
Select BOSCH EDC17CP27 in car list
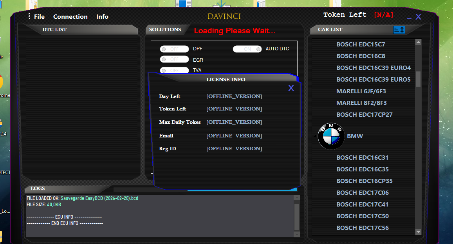pyautogui.click(x=364, y=115)
